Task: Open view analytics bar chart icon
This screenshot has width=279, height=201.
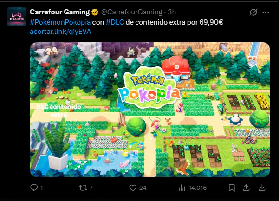Action: pos(182,188)
